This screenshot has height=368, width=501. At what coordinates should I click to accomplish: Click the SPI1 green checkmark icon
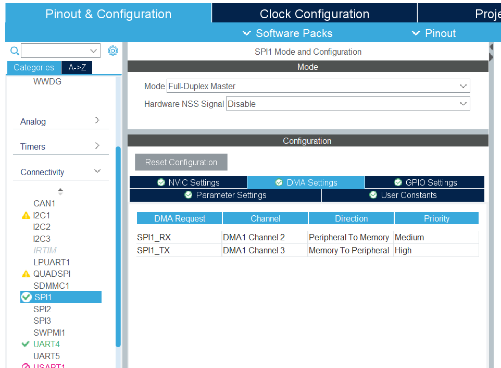(26, 297)
